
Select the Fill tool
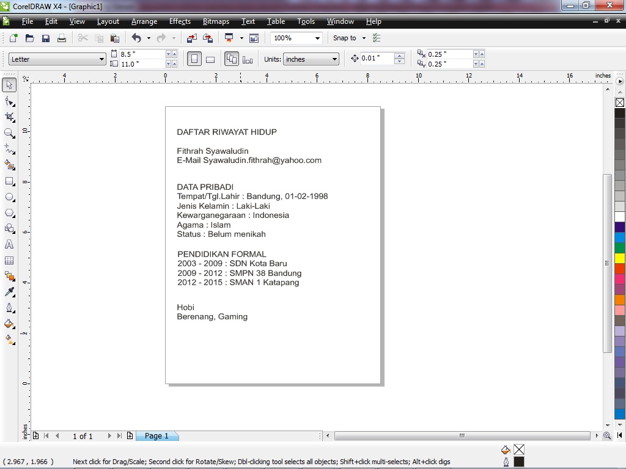point(9,324)
